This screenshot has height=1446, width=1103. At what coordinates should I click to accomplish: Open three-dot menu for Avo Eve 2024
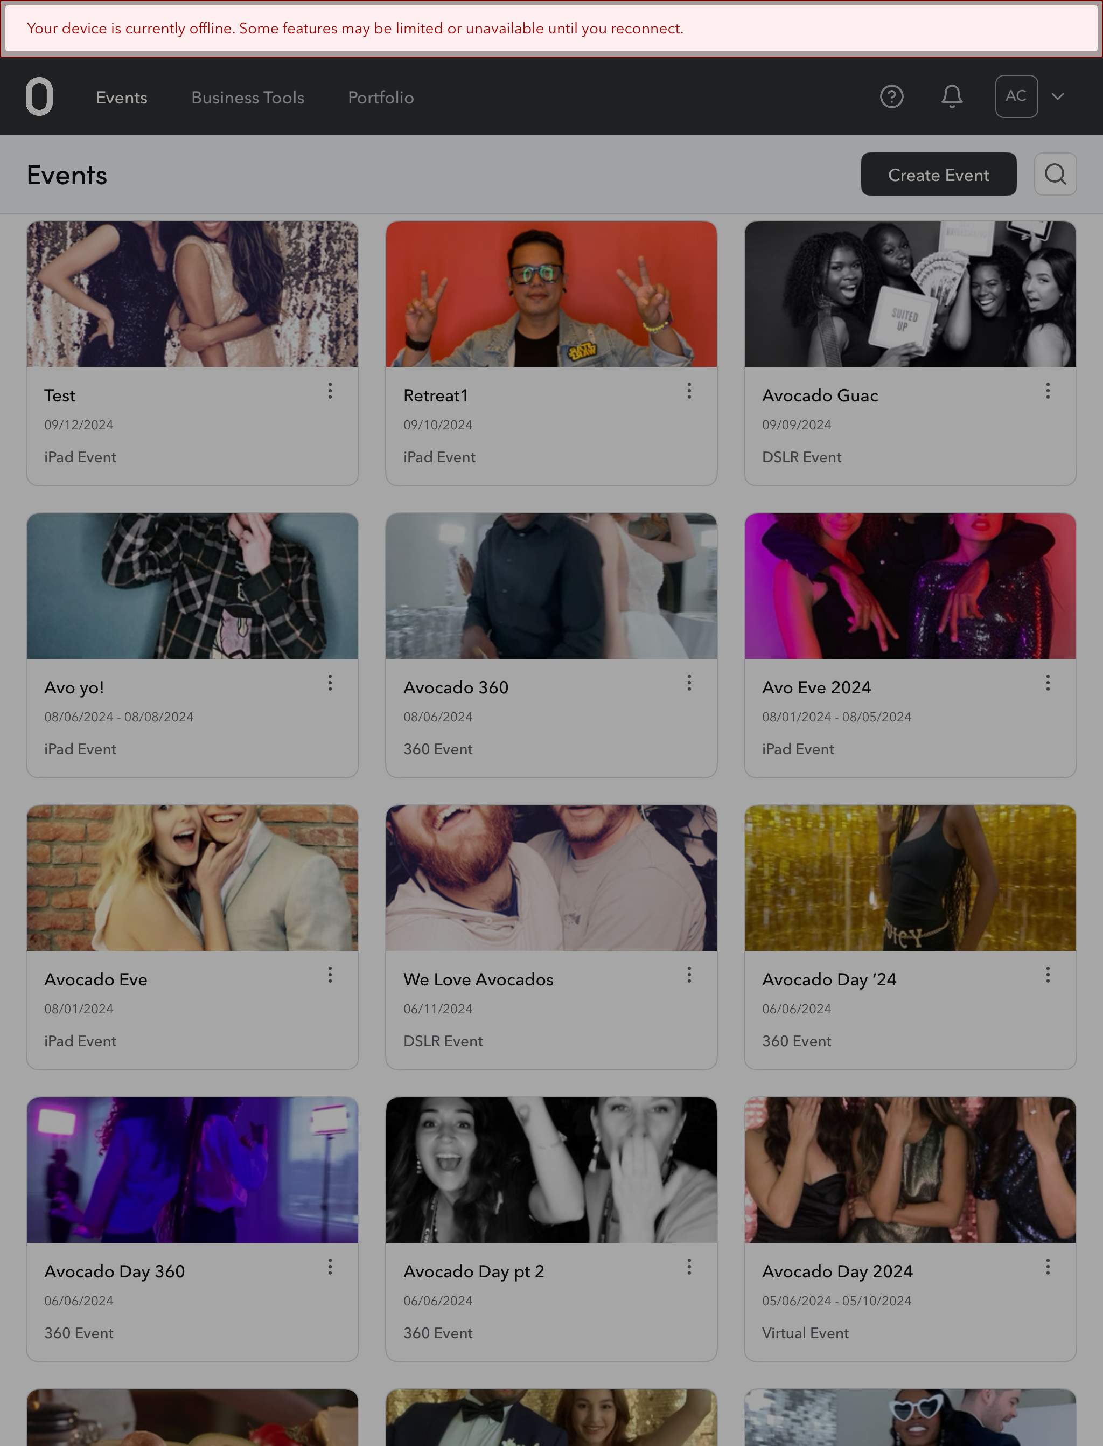tap(1048, 683)
